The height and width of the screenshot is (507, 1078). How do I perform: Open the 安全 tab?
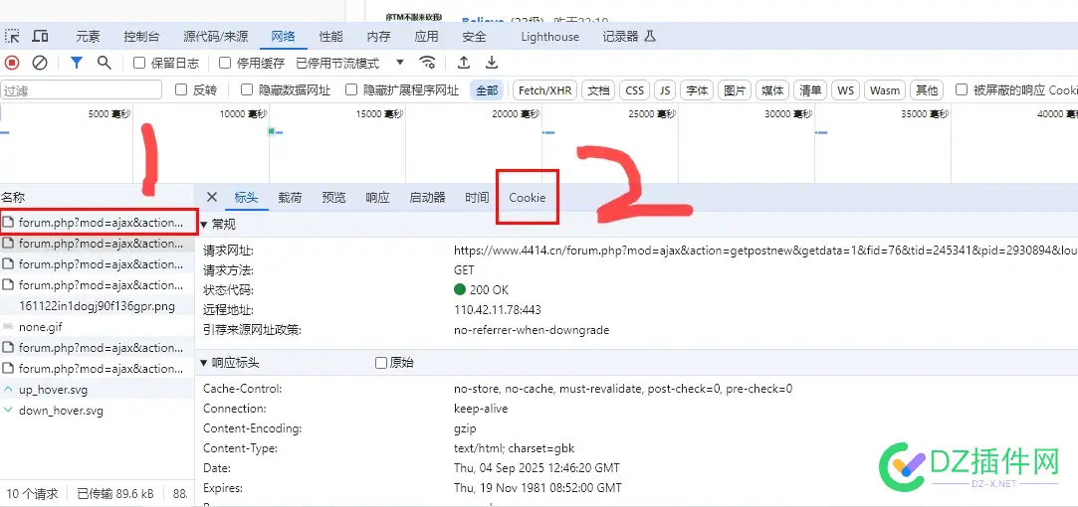475,37
